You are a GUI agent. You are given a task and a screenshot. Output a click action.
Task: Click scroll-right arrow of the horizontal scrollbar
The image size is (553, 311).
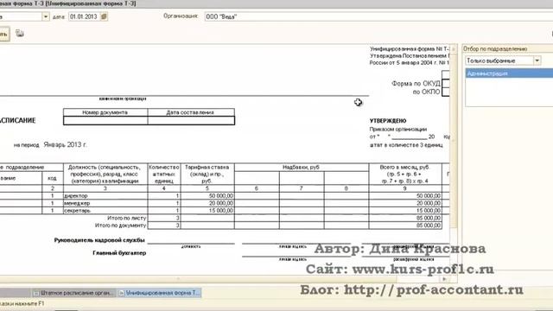click(444, 279)
